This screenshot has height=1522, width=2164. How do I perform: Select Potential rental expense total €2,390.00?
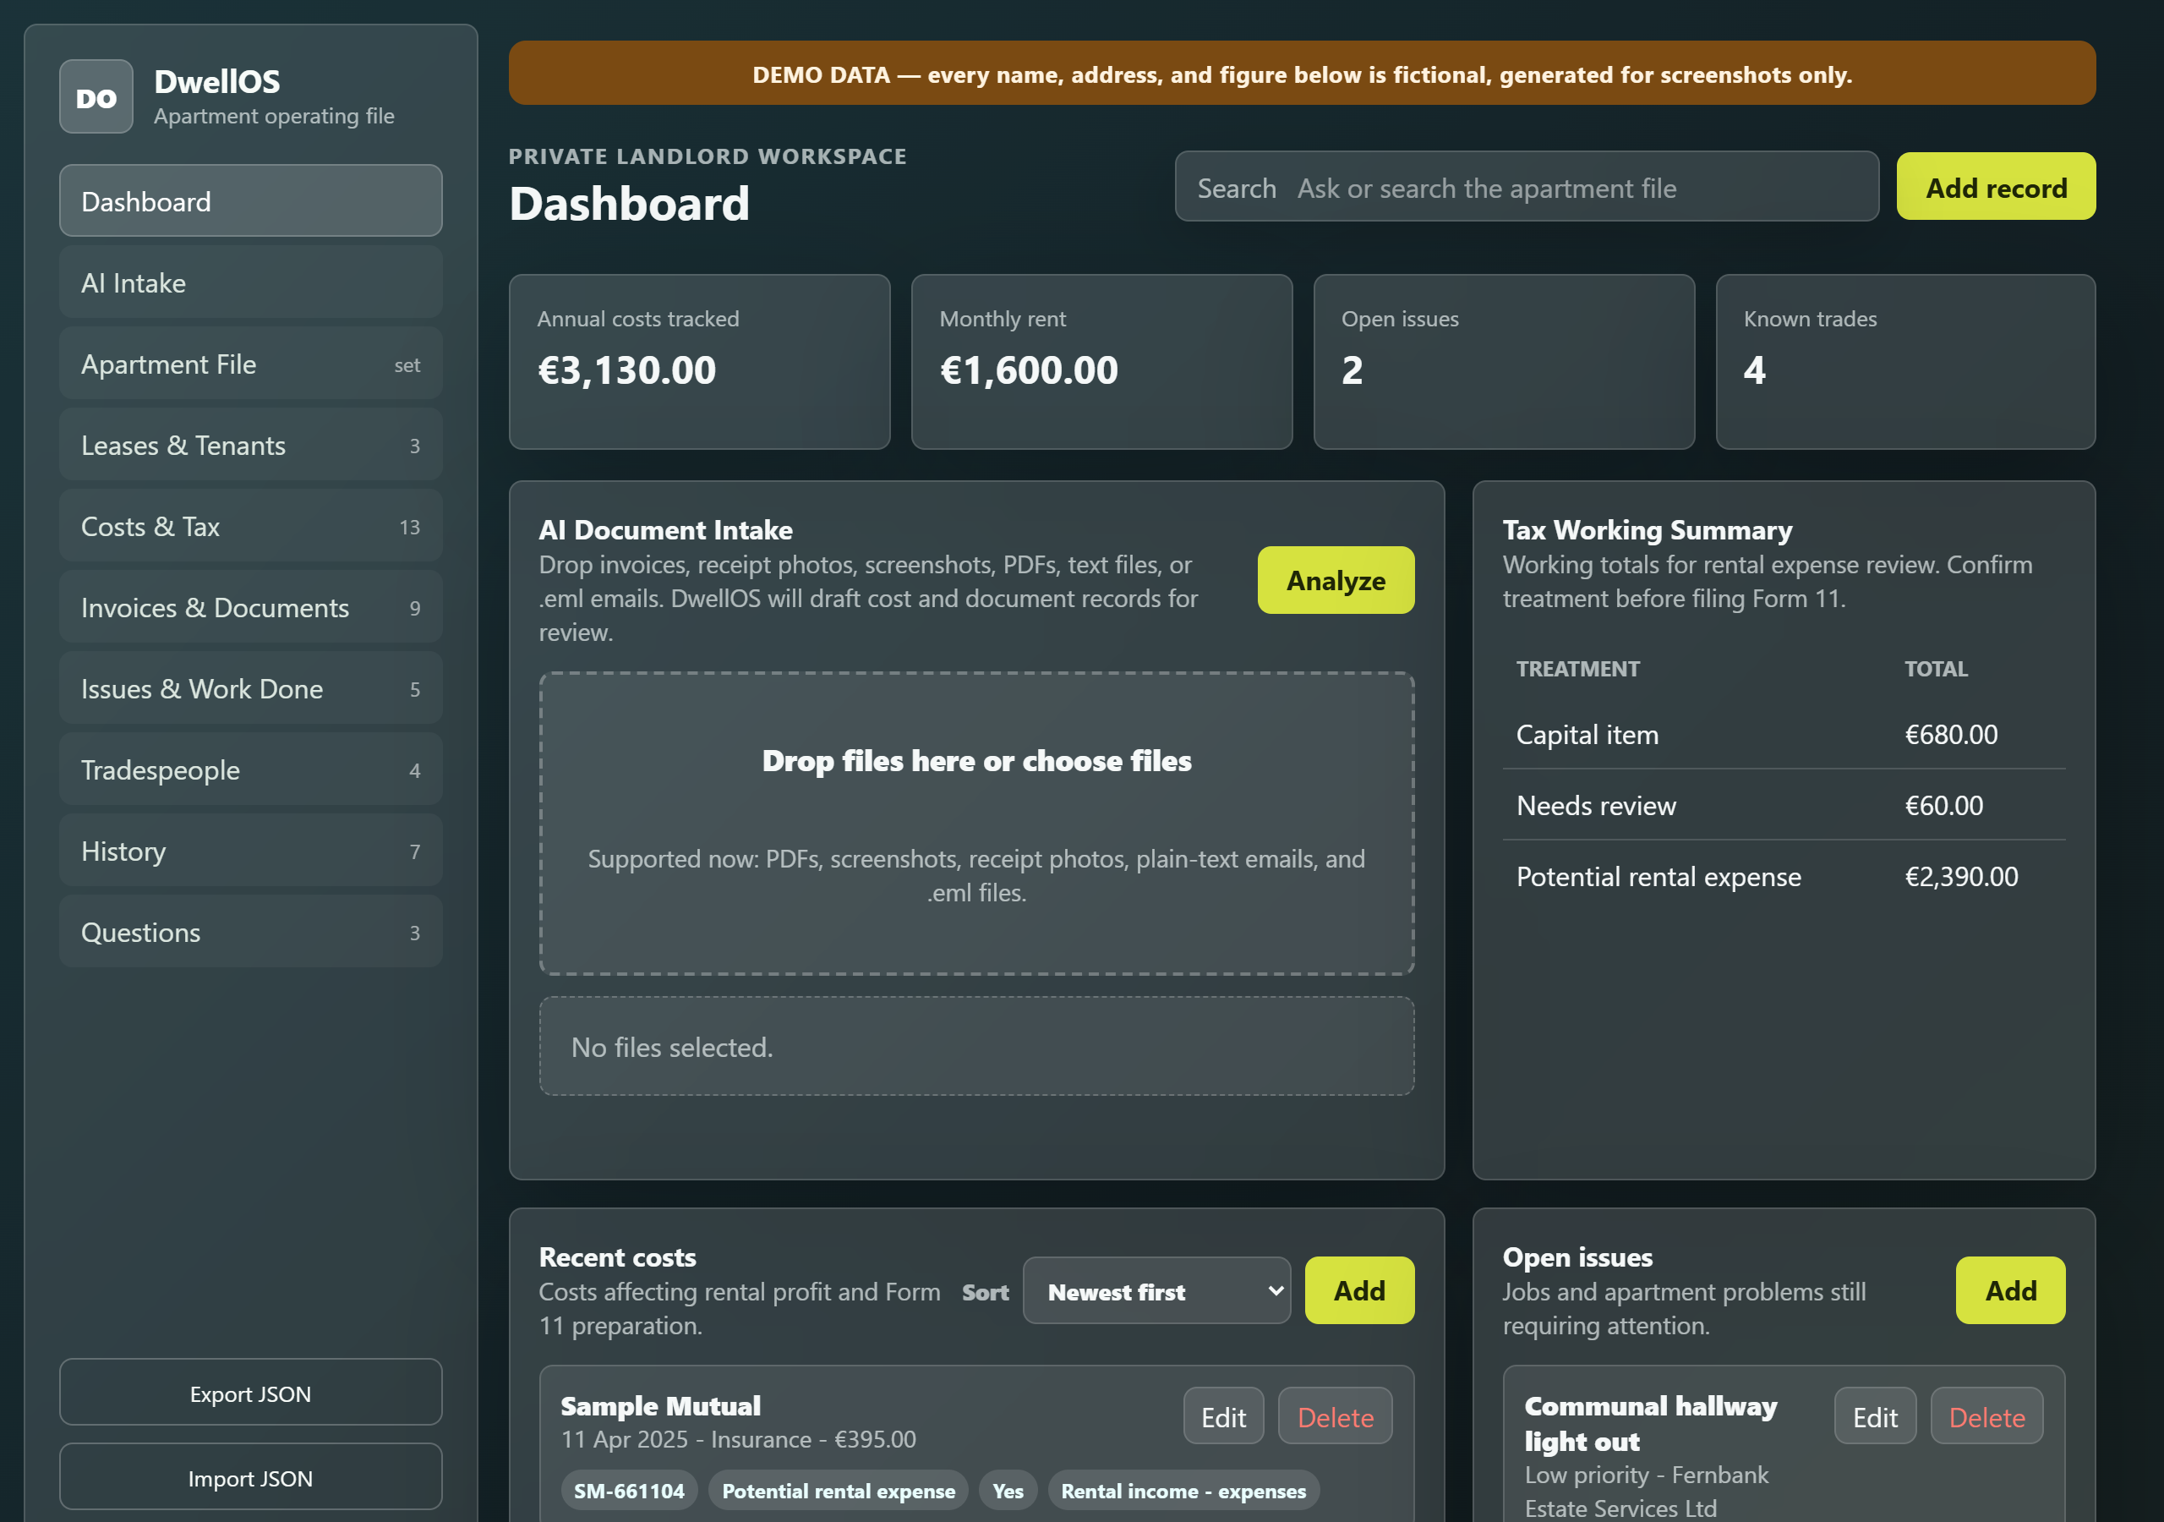1961,876
